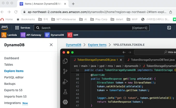Screen dimensions: 176x108
Task: Open the Bookmarks star item
Action: [x=26, y=19]
